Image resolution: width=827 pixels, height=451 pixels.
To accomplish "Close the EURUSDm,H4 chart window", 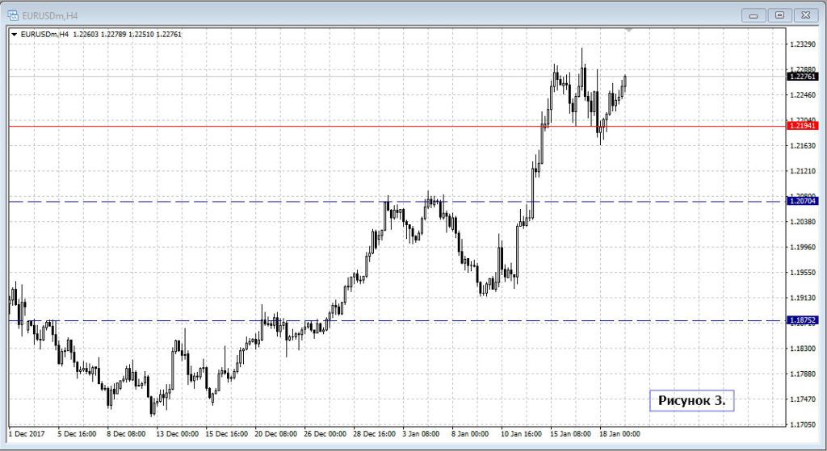I will click(x=806, y=15).
